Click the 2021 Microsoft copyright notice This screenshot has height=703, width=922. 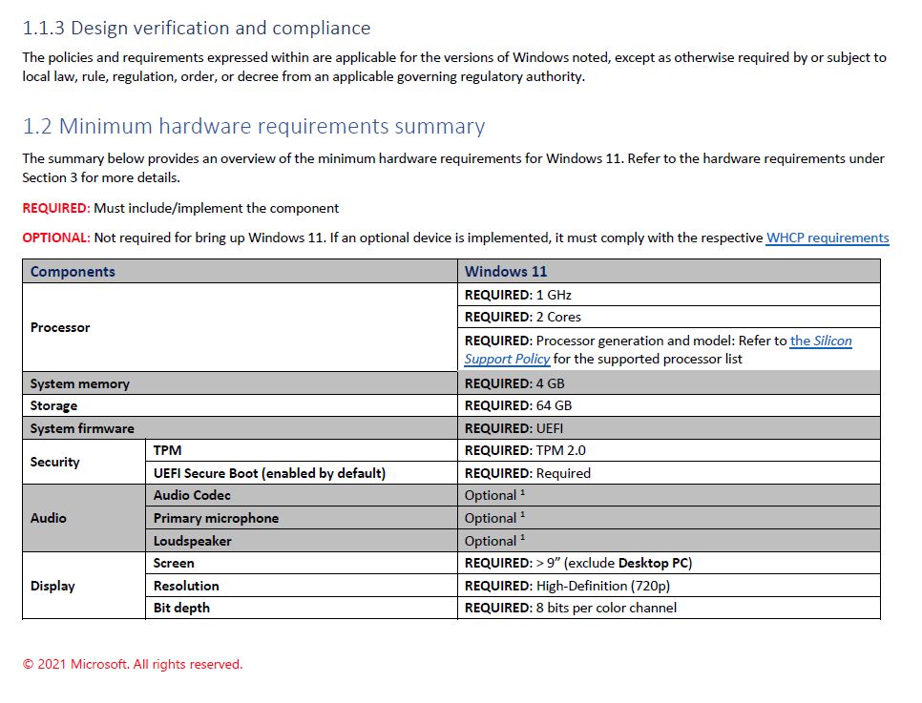(x=133, y=664)
